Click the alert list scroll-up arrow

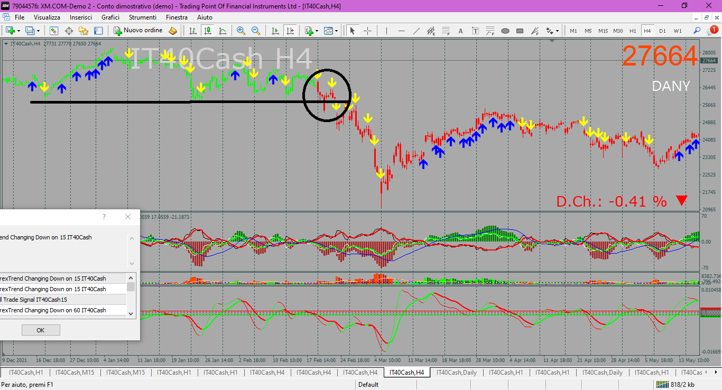(131, 277)
